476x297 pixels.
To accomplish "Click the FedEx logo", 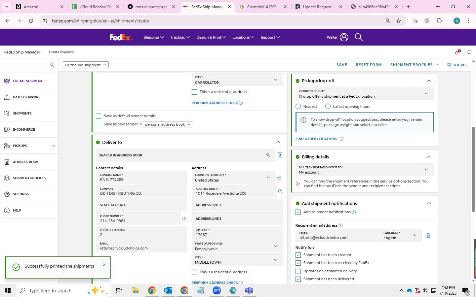I will tap(121, 37).
